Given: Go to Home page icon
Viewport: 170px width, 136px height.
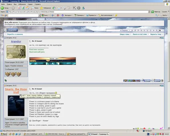Looking at the screenshot, I should 28,8.
